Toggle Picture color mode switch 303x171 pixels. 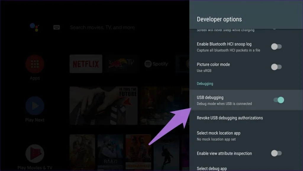276,67
